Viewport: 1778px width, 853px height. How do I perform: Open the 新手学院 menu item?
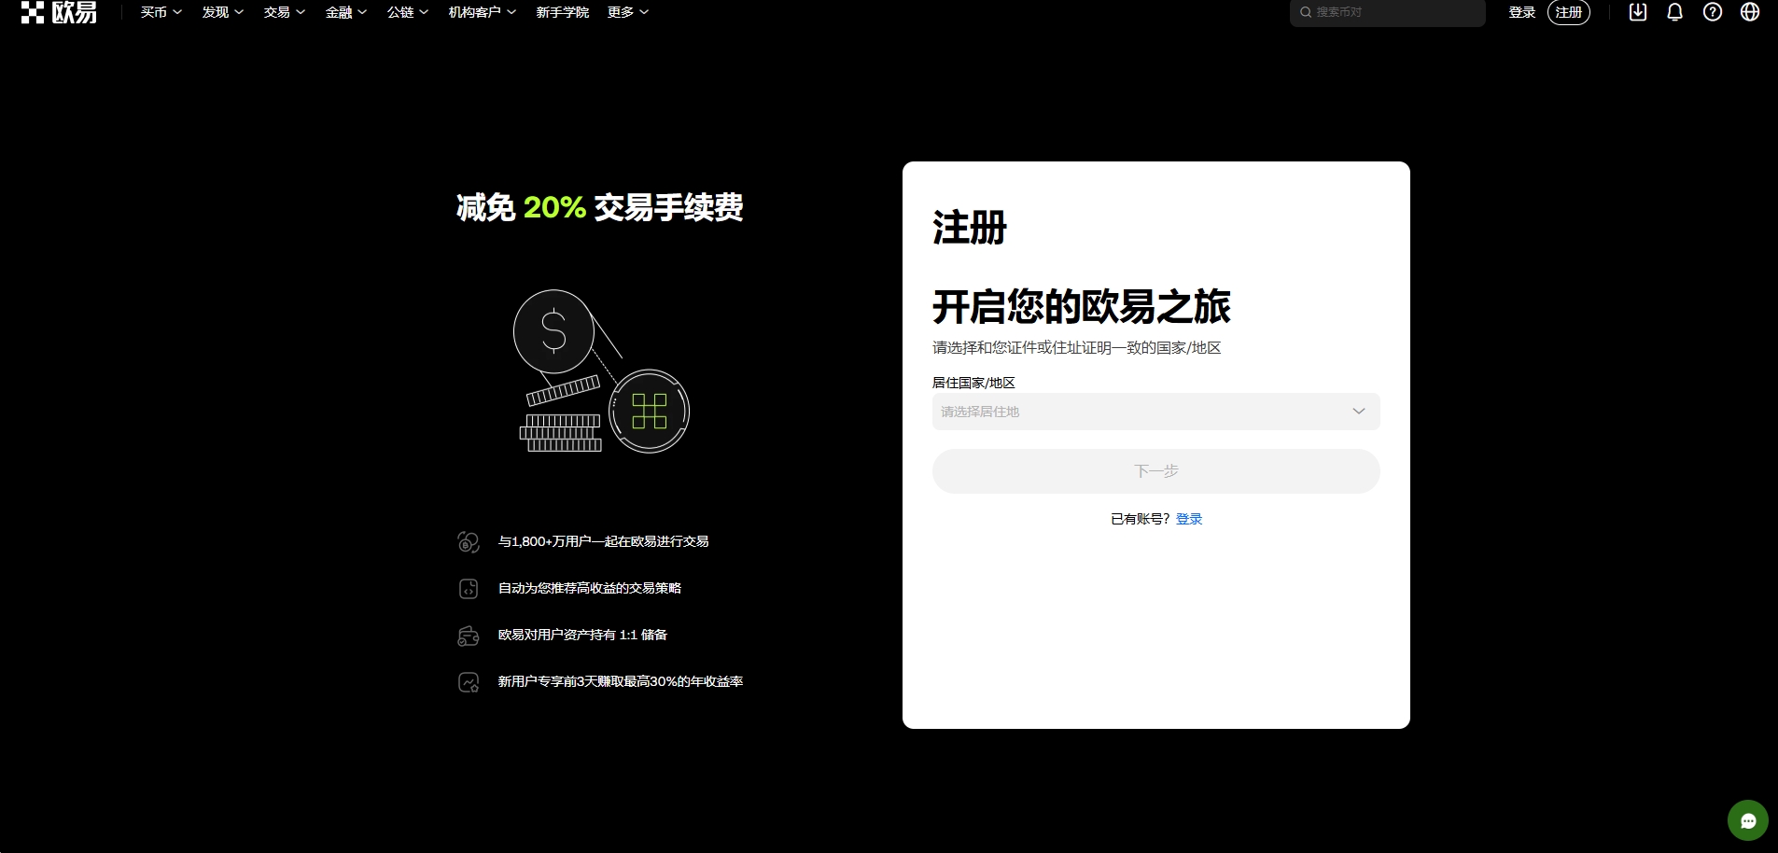pyautogui.click(x=562, y=12)
